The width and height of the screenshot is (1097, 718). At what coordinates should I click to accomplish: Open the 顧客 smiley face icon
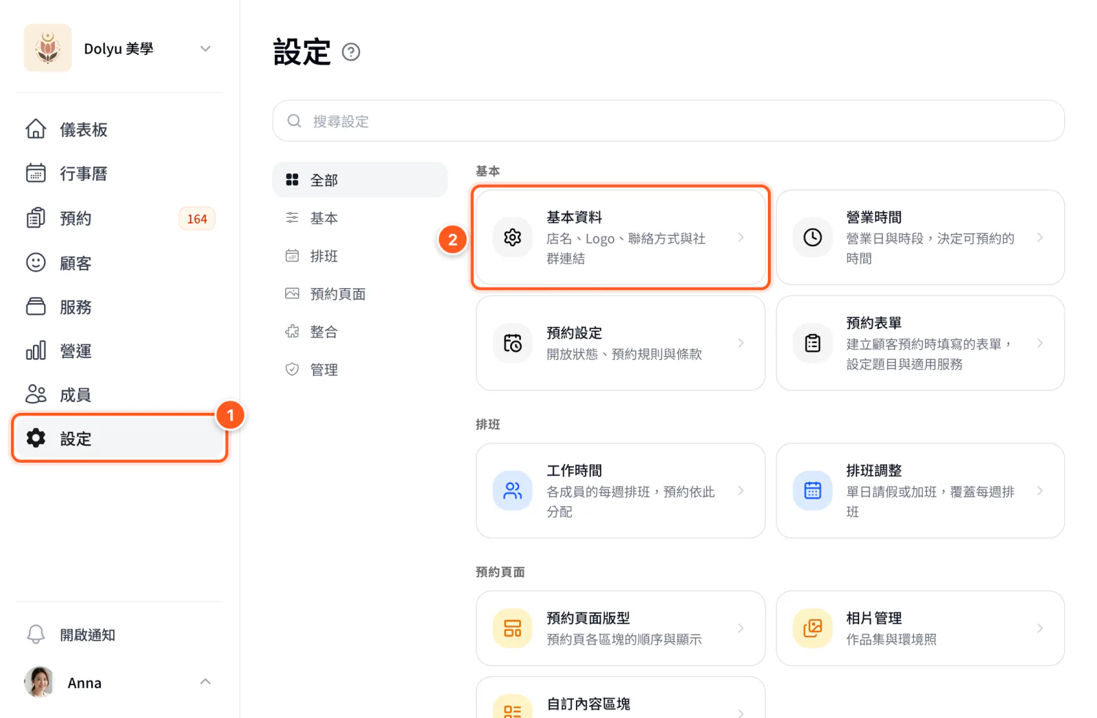36,263
